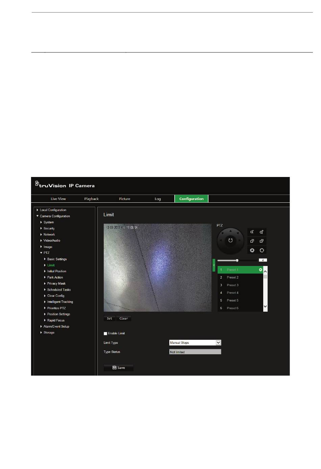Enable the Enable Limit checkbox
The image size is (321, 469).
(x=105, y=334)
